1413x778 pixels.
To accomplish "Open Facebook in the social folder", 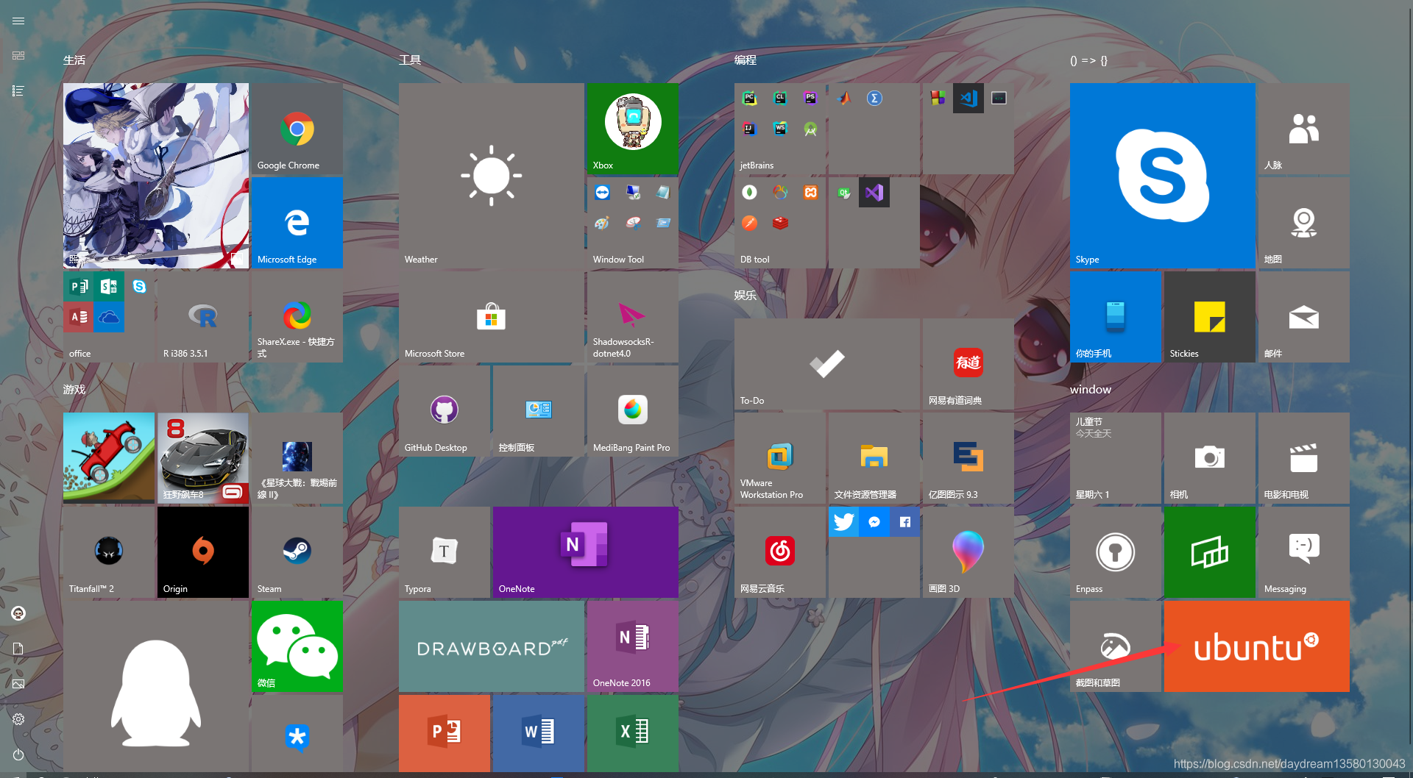I will pyautogui.click(x=905, y=522).
